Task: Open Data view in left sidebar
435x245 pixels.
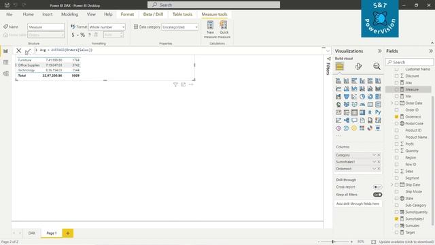Action: [5, 63]
